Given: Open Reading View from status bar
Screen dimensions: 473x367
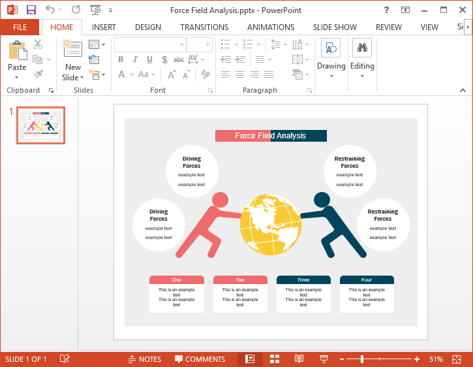Looking at the screenshot, I should click(x=299, y=359).
